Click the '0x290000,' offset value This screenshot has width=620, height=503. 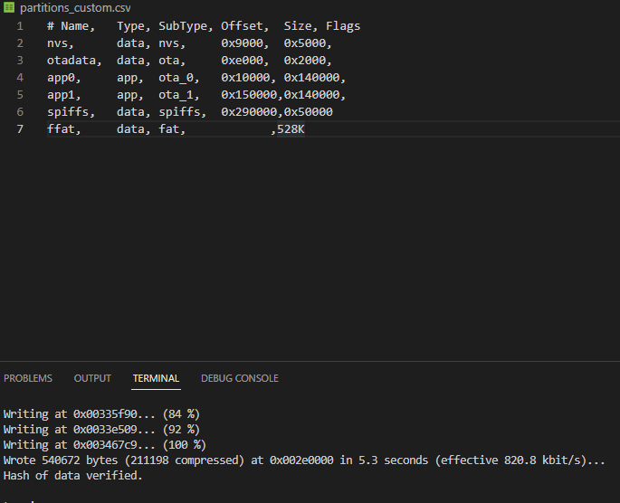tap(252, 112)
